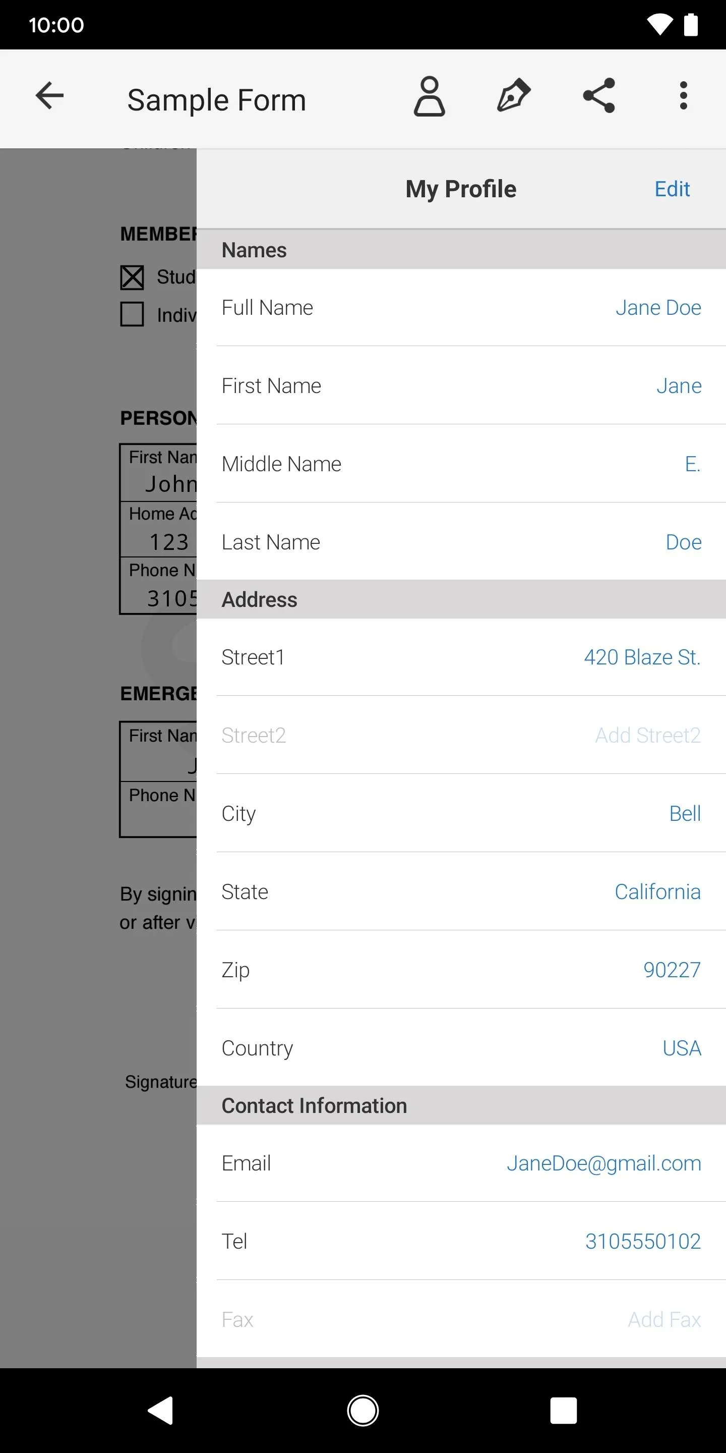The height and width of the screenshot is (1453, 726).
Task: Open the profile person icon
Action: click(x=430, y=96)
